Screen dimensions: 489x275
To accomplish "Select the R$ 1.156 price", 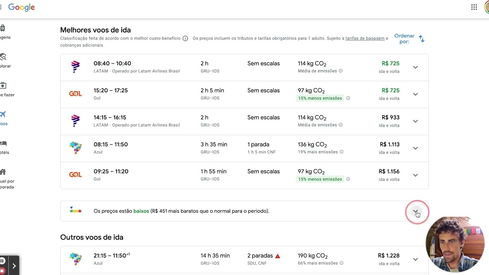I will [x=389, y=171].
